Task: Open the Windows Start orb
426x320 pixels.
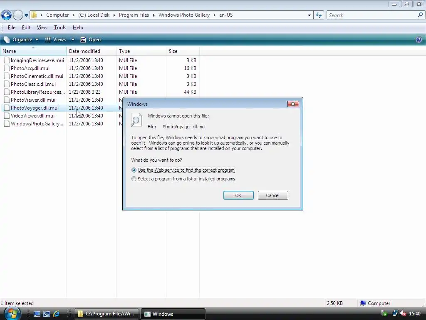Action: (x=12, y=314)
